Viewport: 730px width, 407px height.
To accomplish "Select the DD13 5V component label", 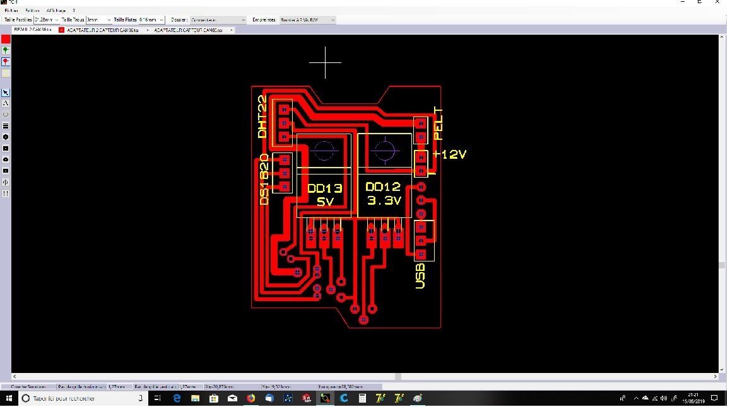I will [x=325, y=195].
